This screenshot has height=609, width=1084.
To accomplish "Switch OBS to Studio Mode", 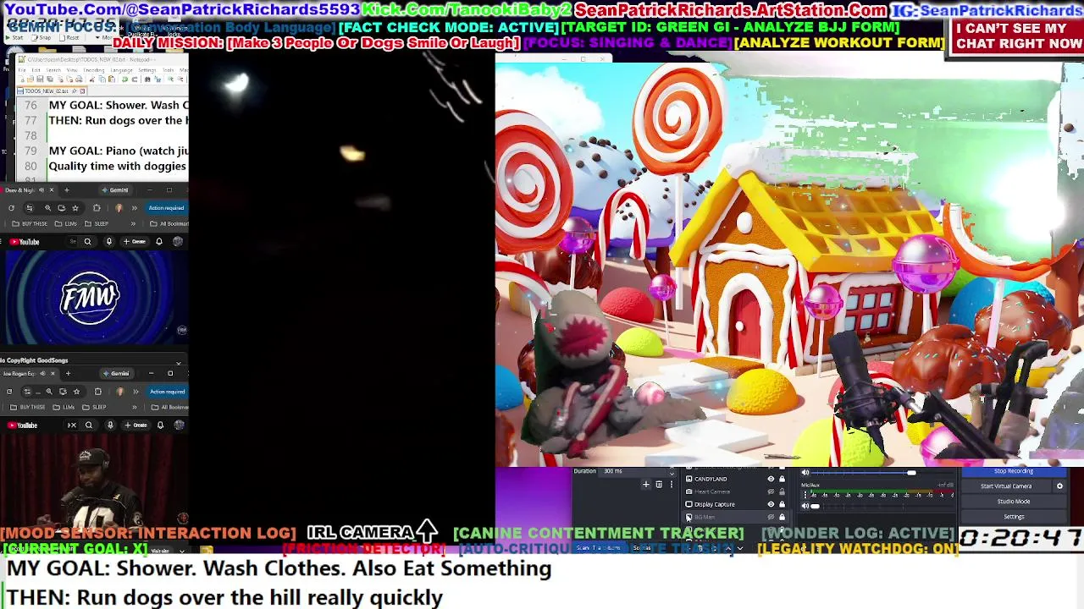I will [x=1014, y=502].
